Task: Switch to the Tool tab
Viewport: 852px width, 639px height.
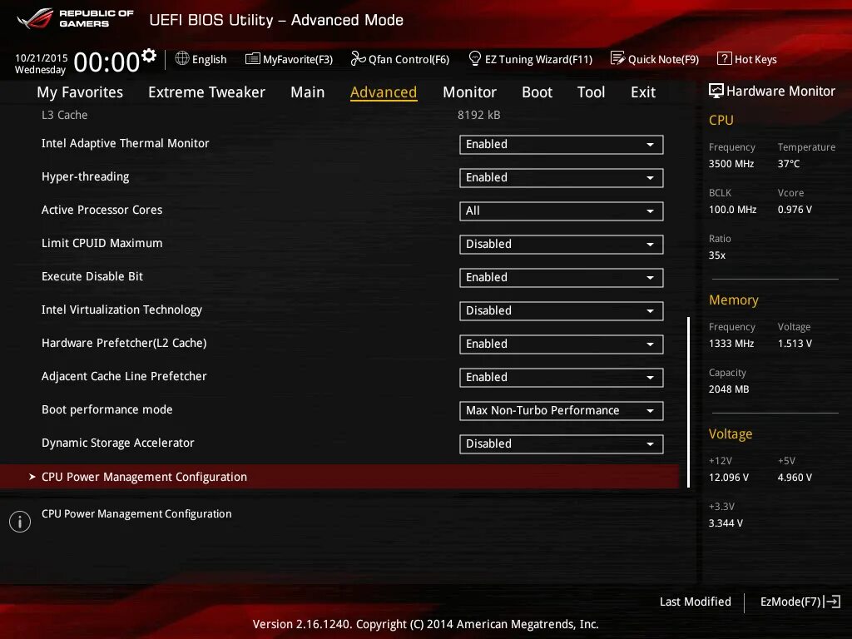Action: 591,92
